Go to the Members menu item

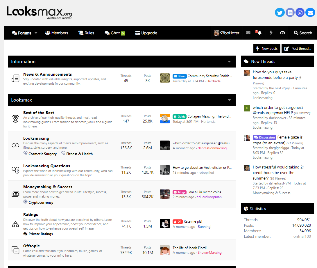pos(56,33)
